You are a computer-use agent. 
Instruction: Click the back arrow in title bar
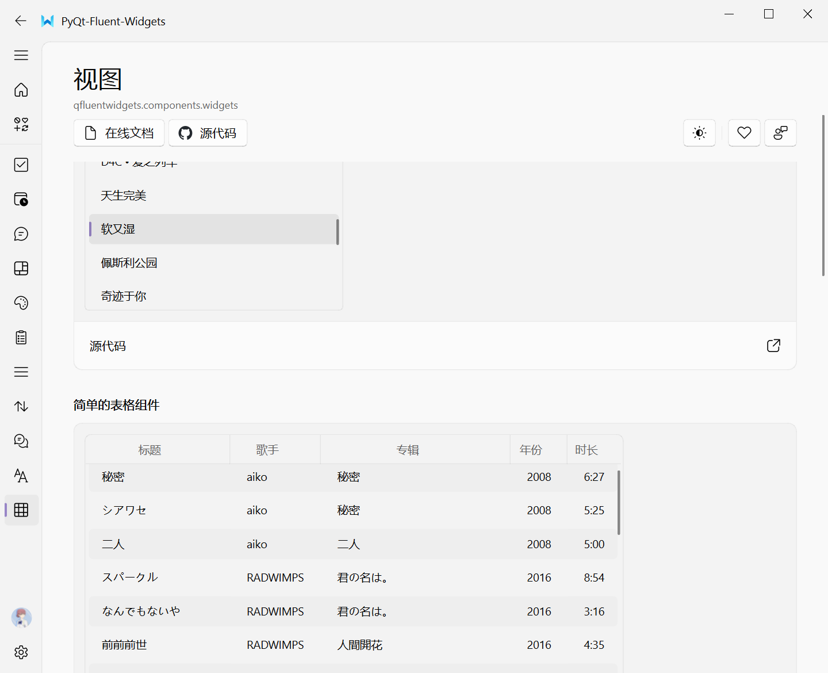pyautogui.click(x=21, y=21)
